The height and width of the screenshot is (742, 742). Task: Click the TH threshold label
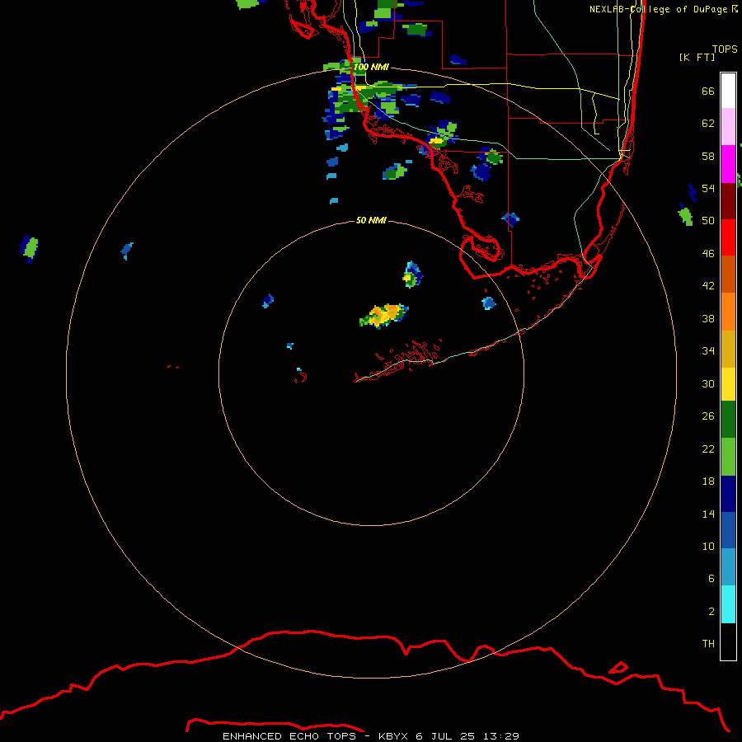coord(708,644)
